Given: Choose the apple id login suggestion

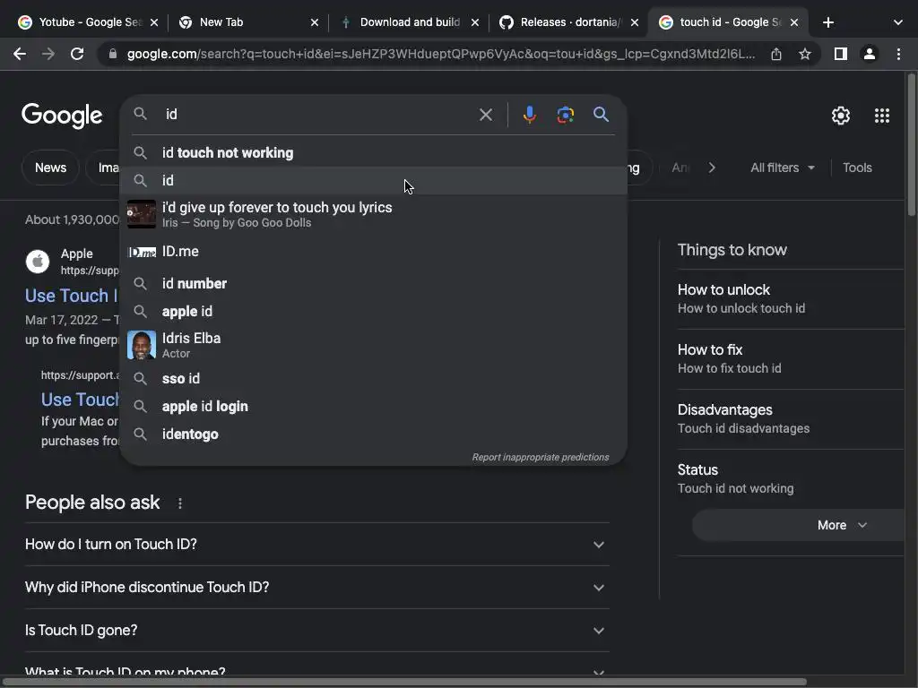Looking at the screenshot, I should pos(374,406).
